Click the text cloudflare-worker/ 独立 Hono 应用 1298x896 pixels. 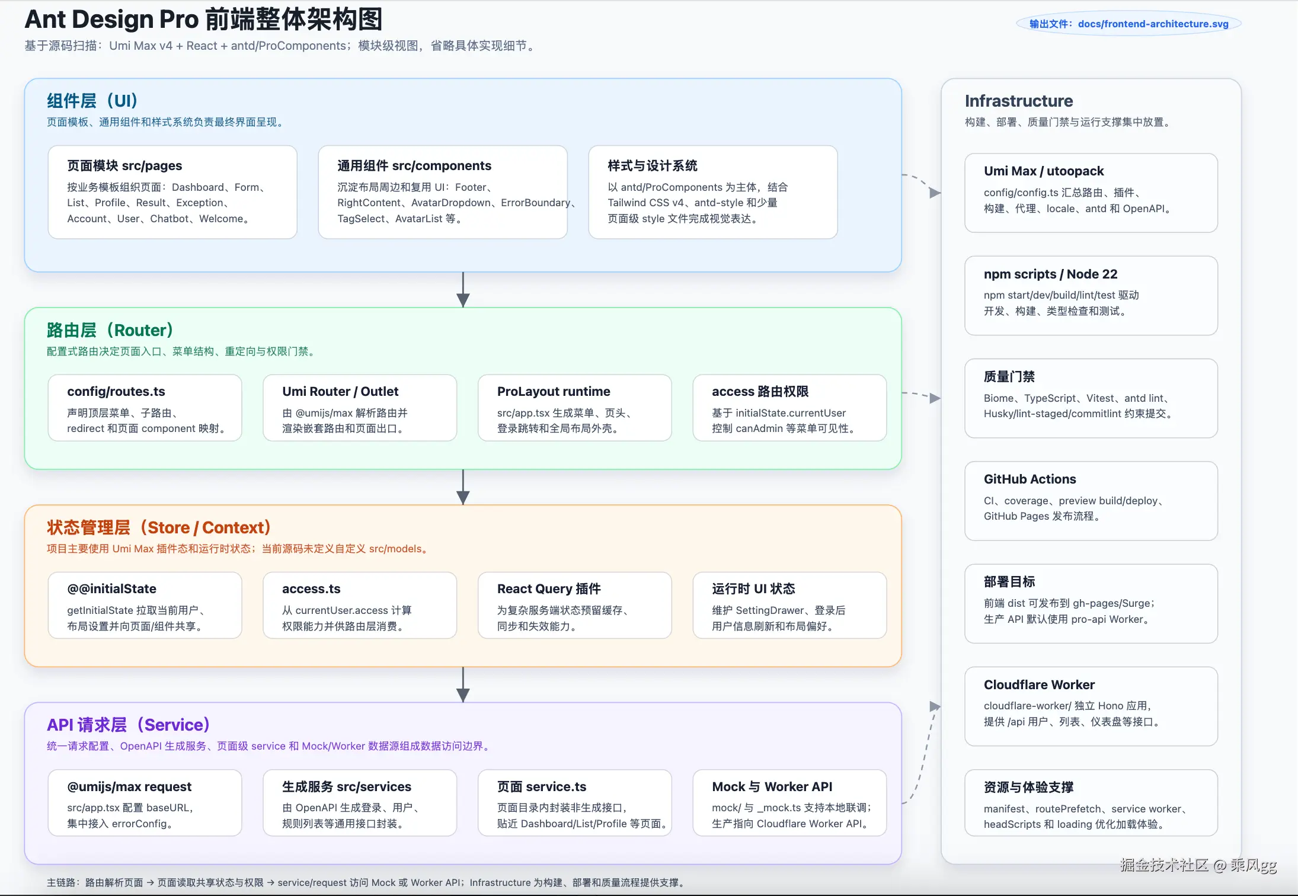[1069, 706]
